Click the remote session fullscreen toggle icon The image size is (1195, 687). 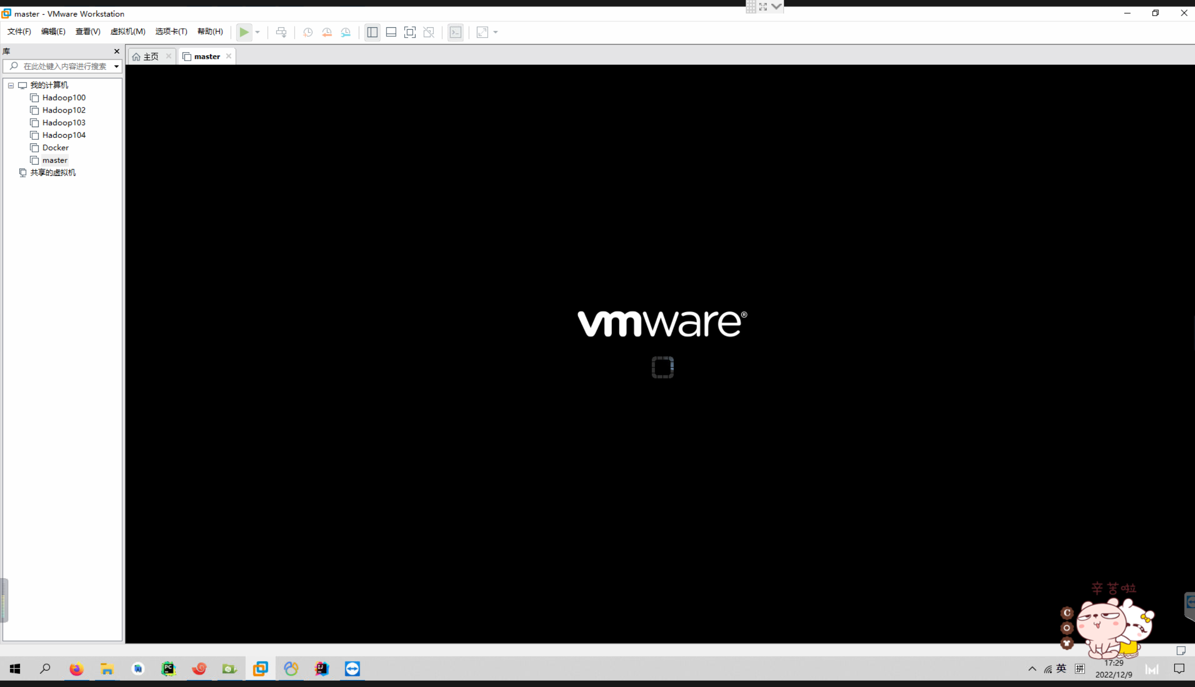[763, 7]
